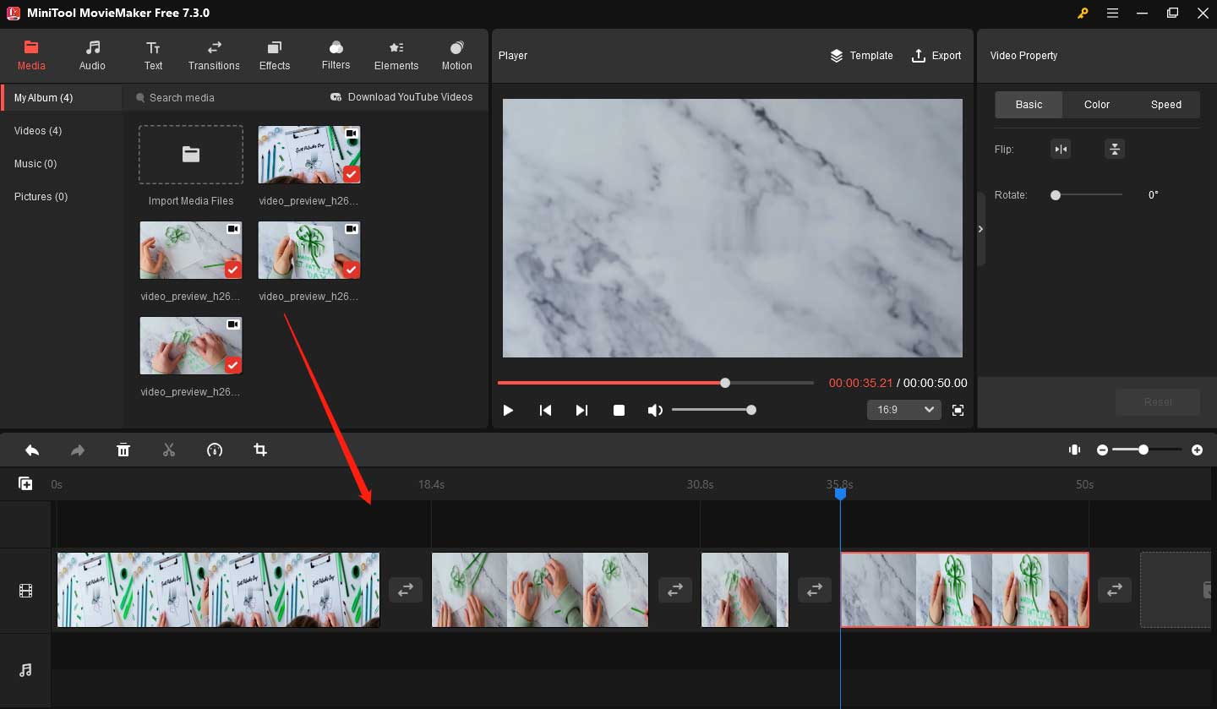Collapse the Video Property panel arrow
This screenshot has height=709, width=1217.
pos(981,229)
